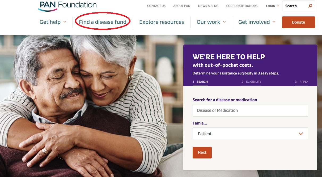Go to Explore resources
The height and width of the screenshot is (177, 322).
pos(162,22)
